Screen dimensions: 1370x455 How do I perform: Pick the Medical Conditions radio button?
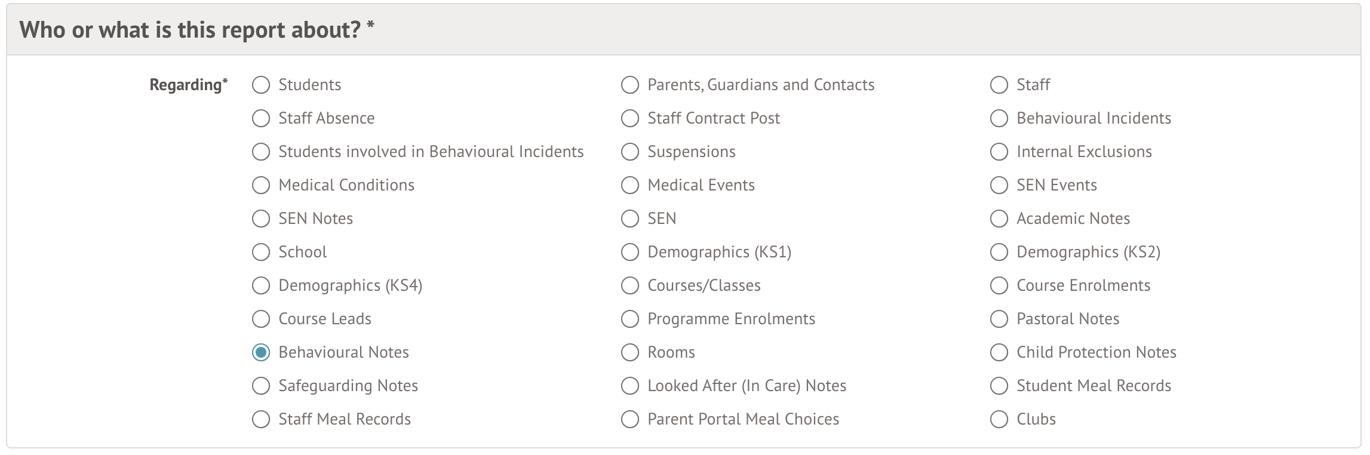(261, 185)
